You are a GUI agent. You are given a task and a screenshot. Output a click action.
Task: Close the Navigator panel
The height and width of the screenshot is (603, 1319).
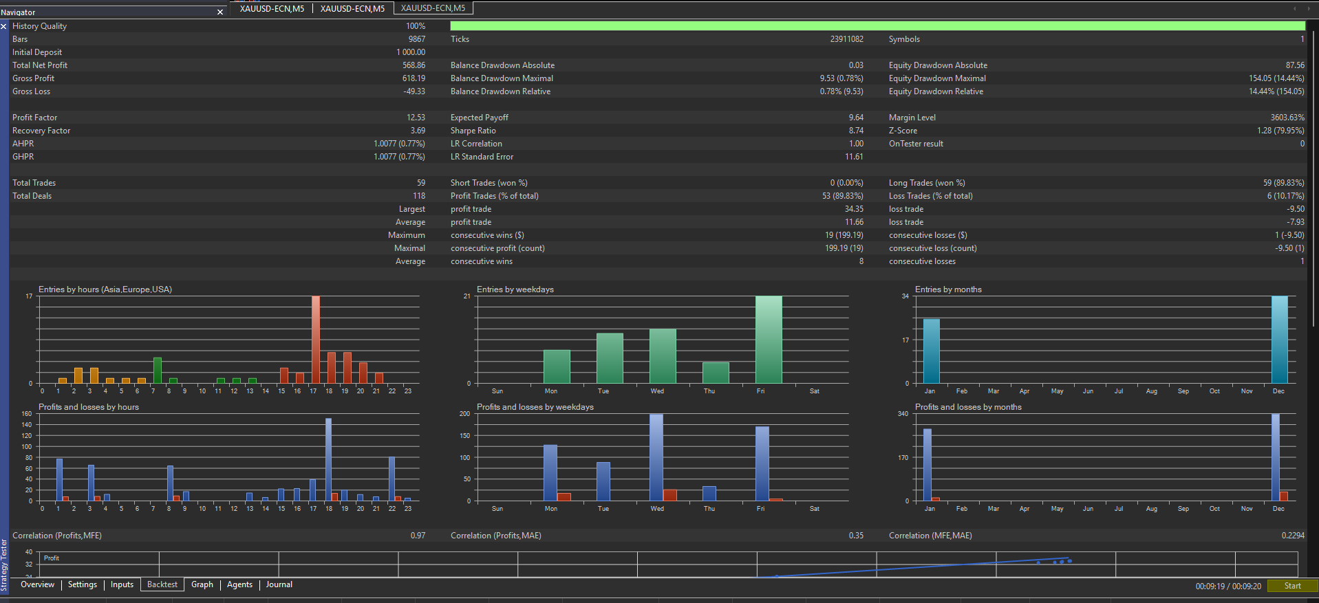click(x=220, y=12)
